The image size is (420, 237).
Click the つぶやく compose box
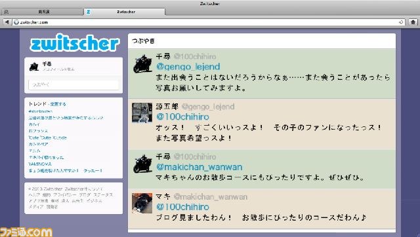pyautogui.click(x=73, y=85)
